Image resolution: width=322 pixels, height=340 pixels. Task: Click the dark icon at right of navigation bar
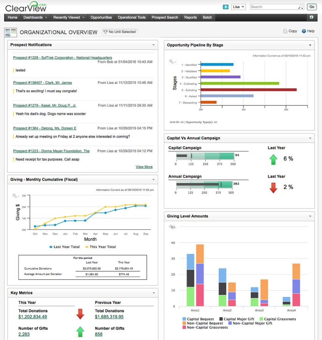click(311, 17)
